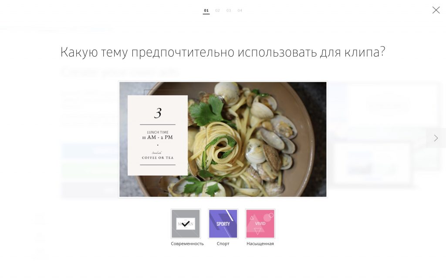Click the Насыщенная theme label
Image resolution: width=446 pixels, height=278 pixels.
click(x=260, y=244)
